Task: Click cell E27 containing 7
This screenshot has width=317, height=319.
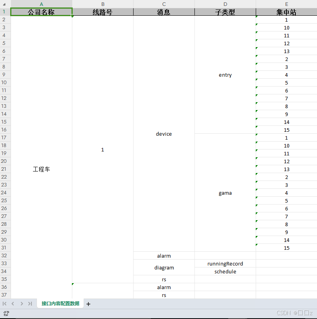Action: [286, 216]
